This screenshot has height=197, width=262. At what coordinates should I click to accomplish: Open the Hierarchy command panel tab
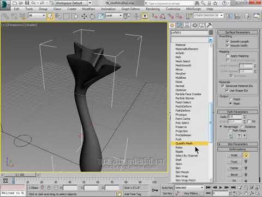[187, 25]
